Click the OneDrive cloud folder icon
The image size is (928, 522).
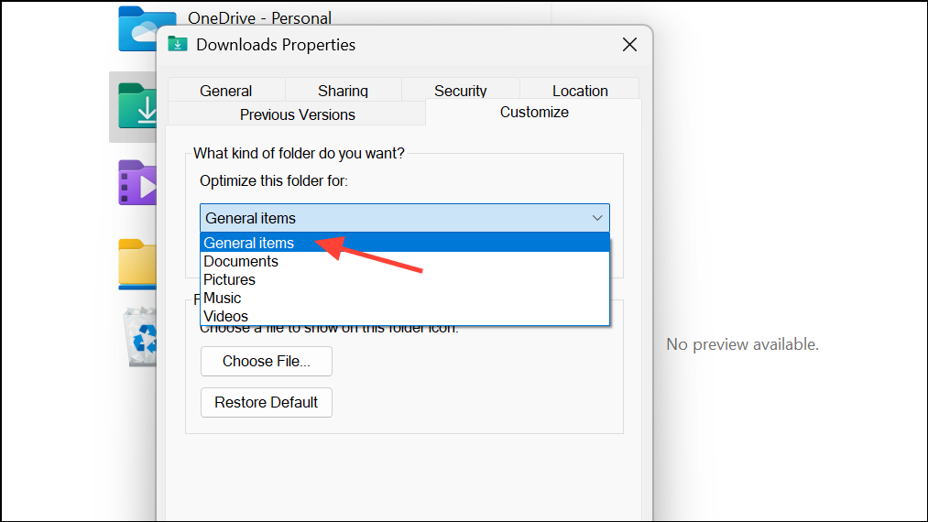pyautogui.click(x=144, y=27)
